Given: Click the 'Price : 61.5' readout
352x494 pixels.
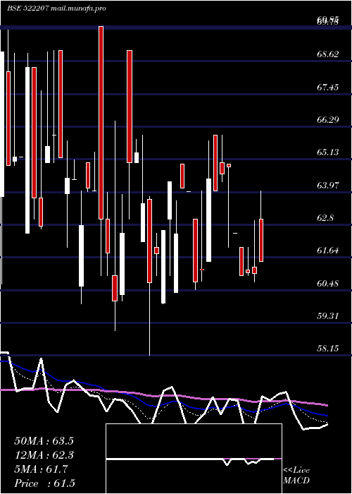Looking at the screenshot, I should coord(44,483).
